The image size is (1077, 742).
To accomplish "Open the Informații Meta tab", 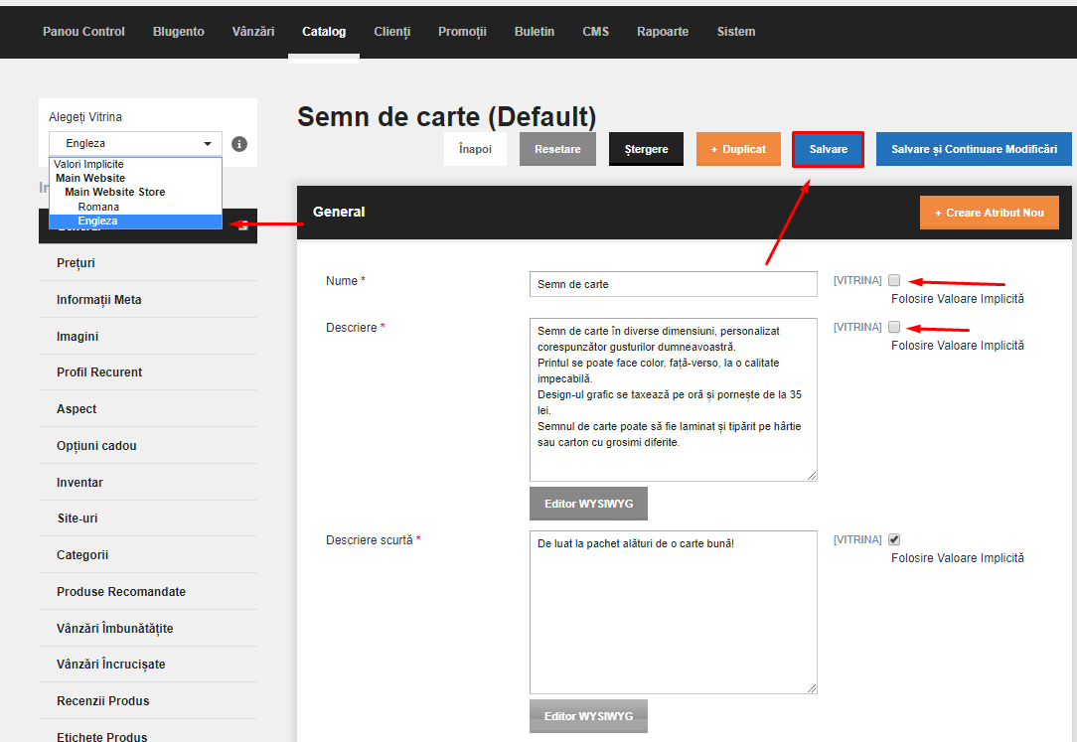I will pos(148,300).
